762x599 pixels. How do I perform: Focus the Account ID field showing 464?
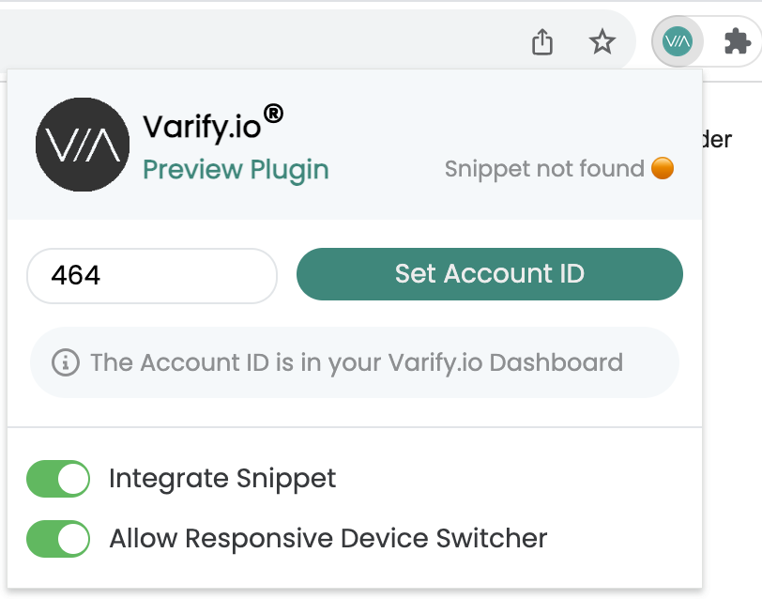pyautogui.click(x=152, y=276)
